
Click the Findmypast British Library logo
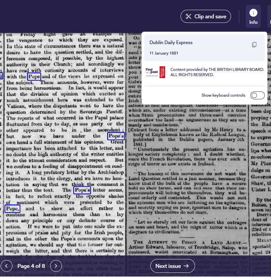[x=155, y=72]
